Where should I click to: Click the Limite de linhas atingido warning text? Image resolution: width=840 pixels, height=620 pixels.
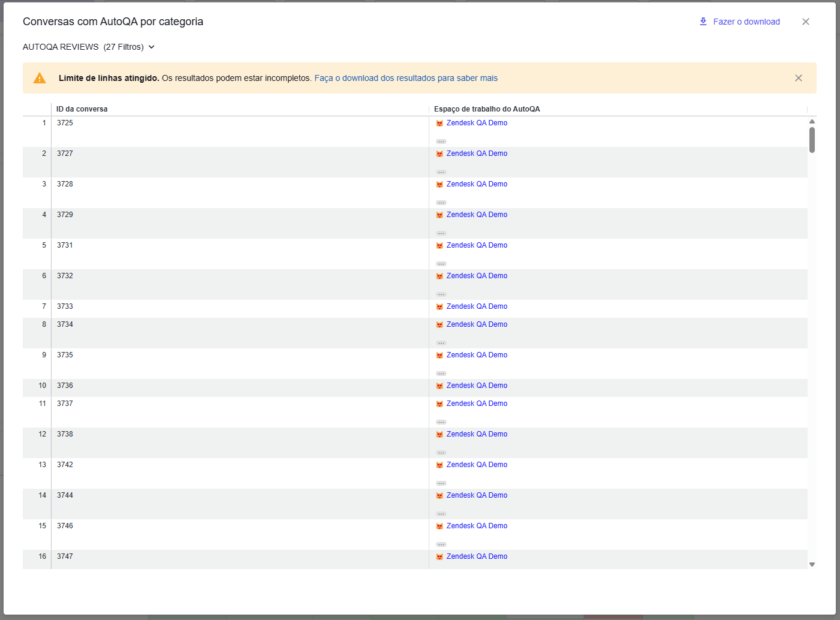coord(109,78)
